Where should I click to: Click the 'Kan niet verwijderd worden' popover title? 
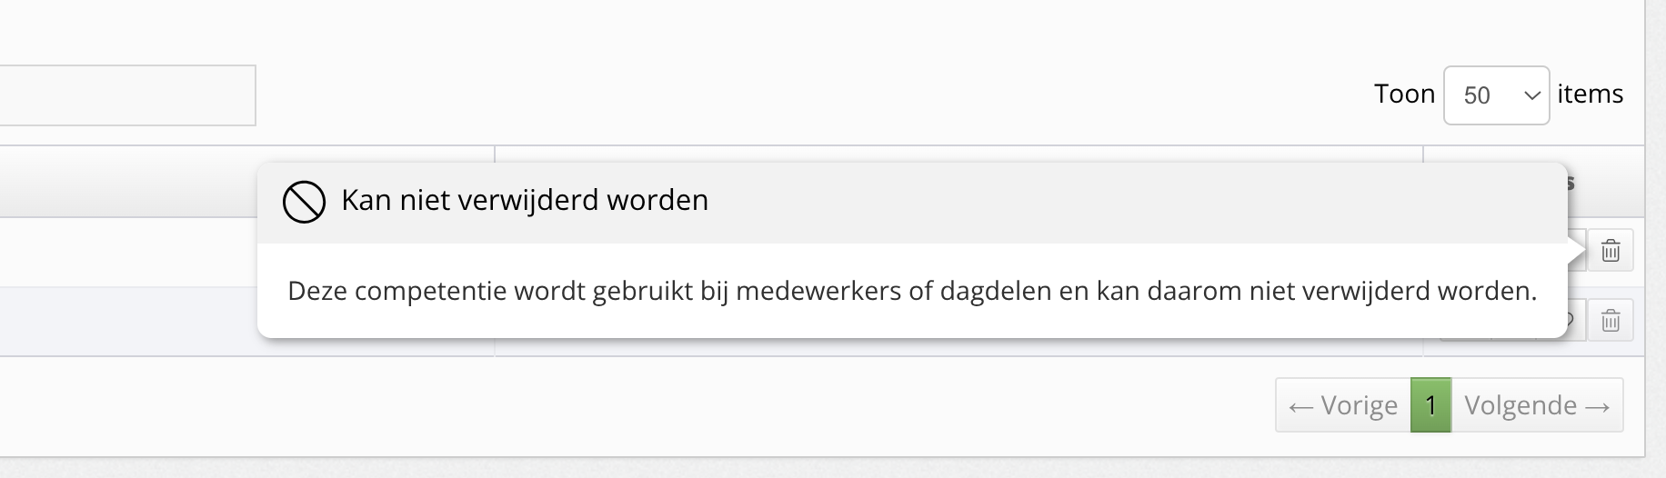(x=525, y=201)
